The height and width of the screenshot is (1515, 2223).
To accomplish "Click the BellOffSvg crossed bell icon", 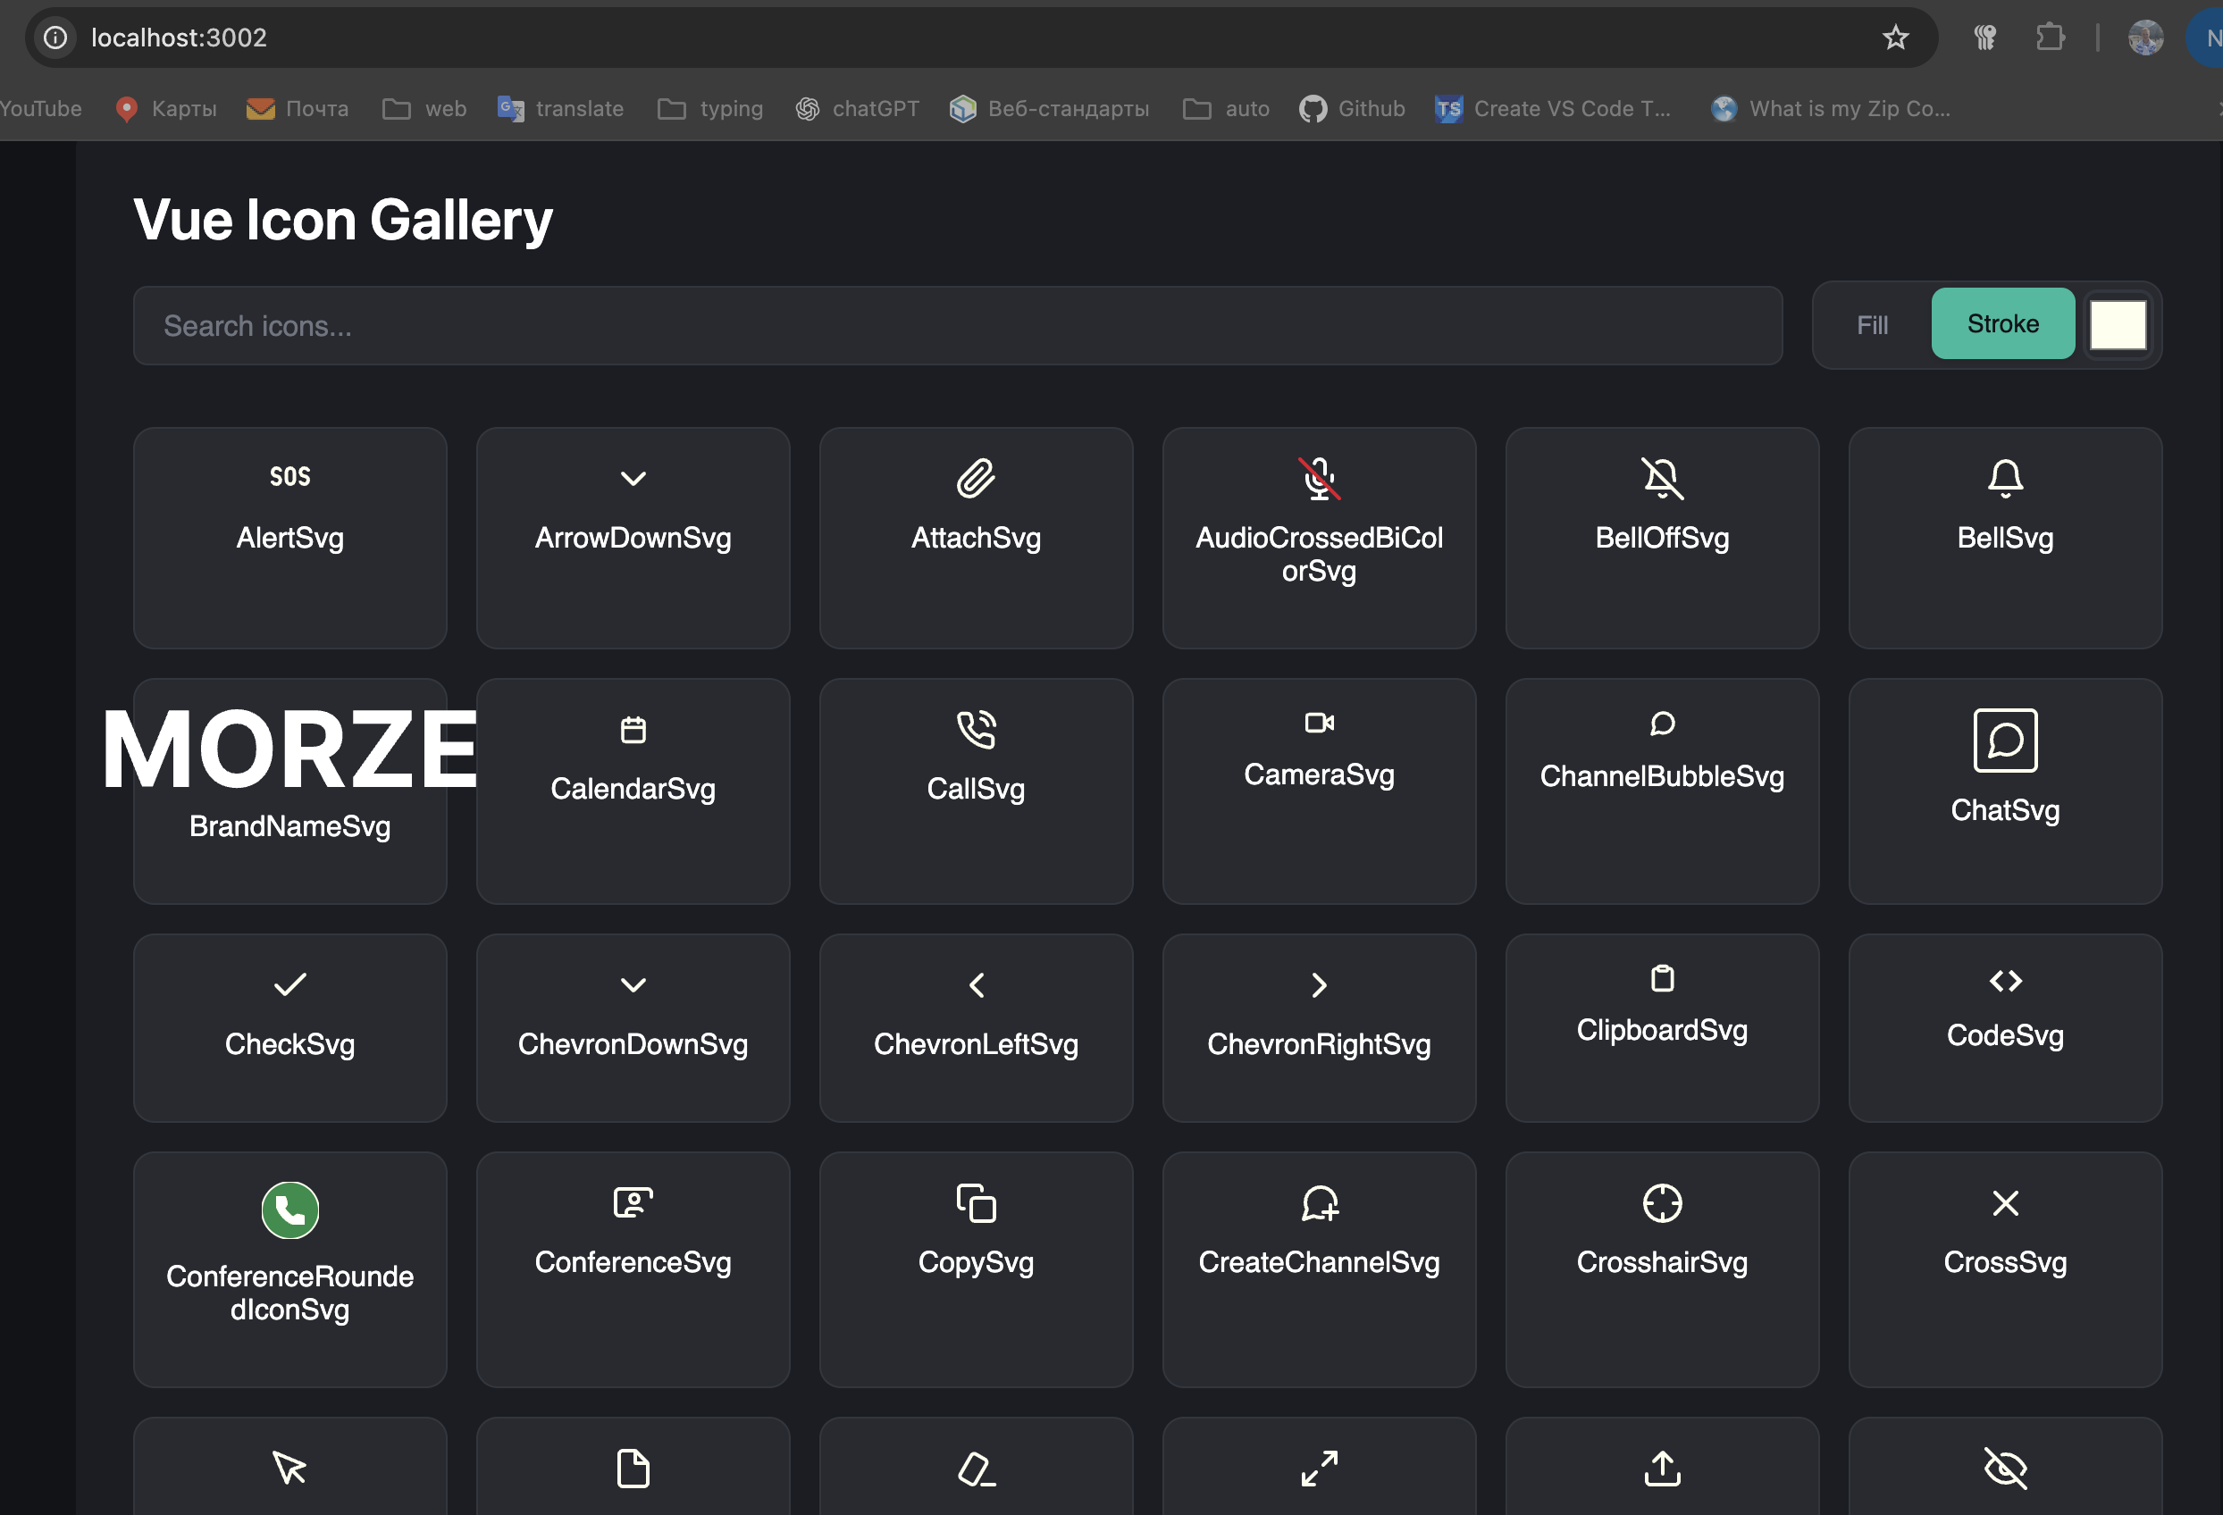I will click(1663, 478).
